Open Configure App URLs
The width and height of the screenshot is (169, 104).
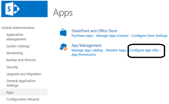(x=144, y=50)
